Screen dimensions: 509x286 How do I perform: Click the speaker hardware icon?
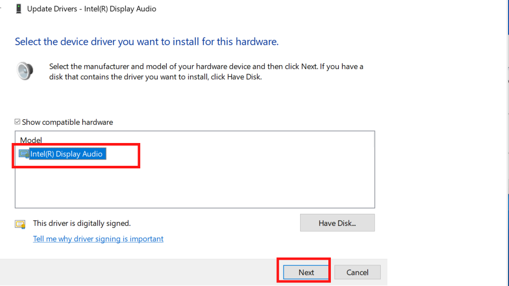(25, 70)
